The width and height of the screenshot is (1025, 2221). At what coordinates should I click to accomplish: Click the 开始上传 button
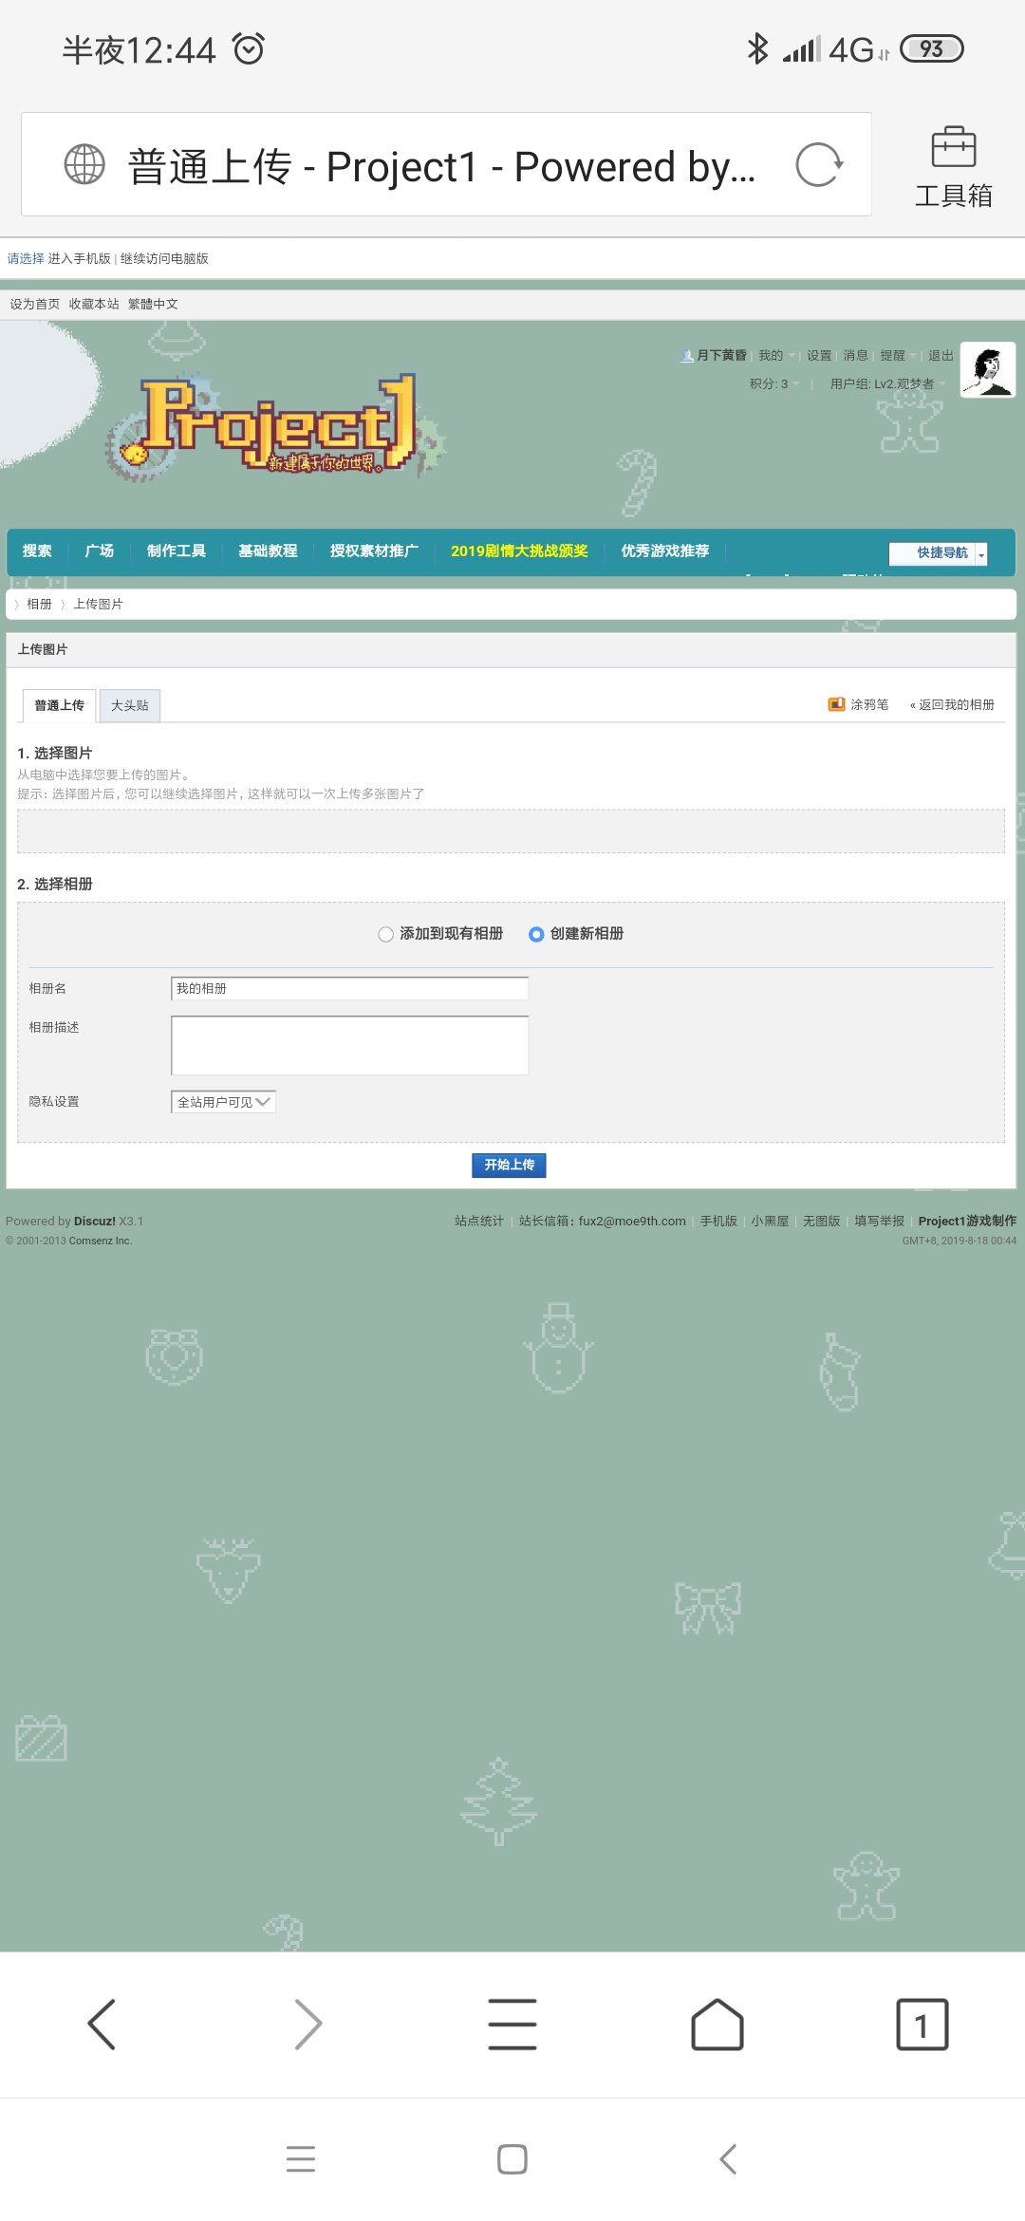509,1166
